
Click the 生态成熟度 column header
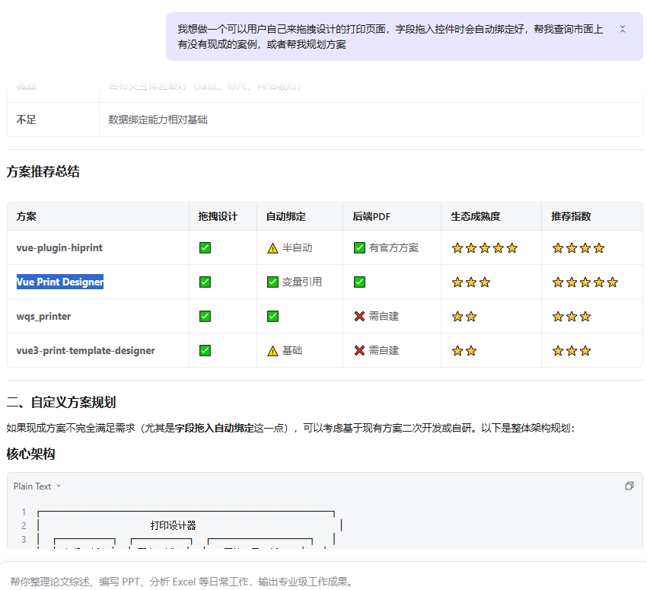coord(475,217)
